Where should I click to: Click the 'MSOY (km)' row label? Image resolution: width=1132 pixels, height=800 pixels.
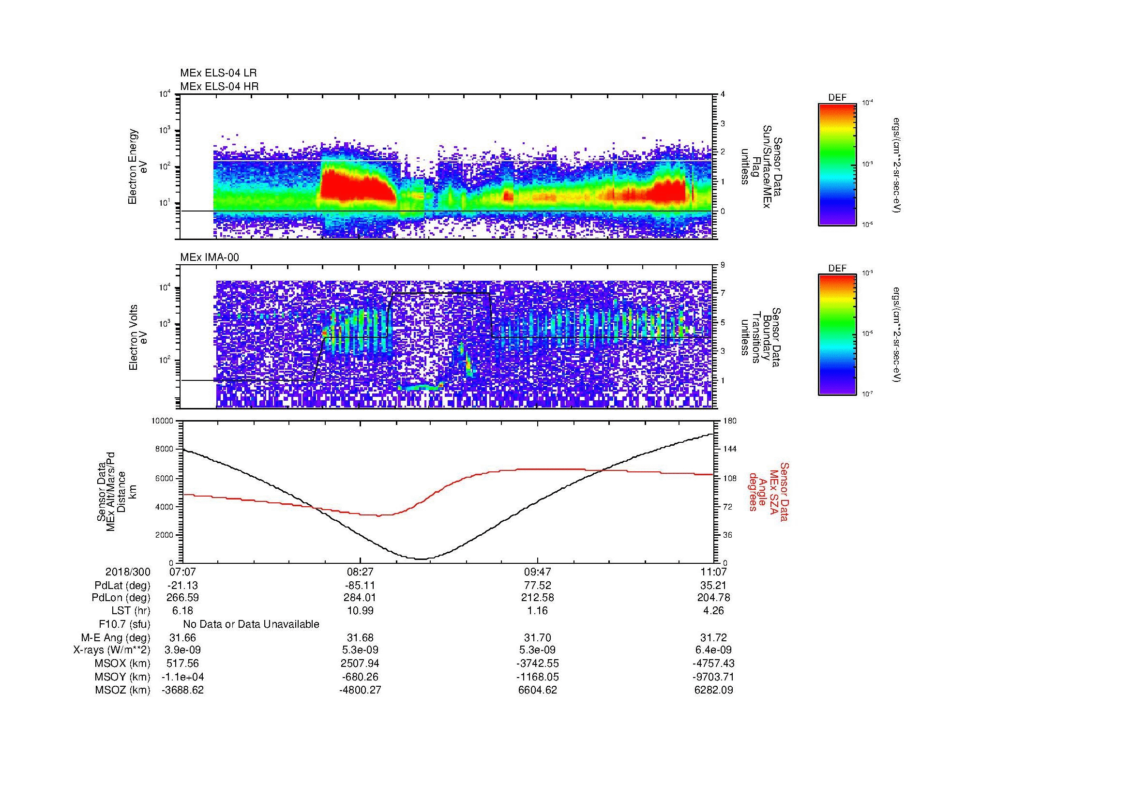click(122, 677)
